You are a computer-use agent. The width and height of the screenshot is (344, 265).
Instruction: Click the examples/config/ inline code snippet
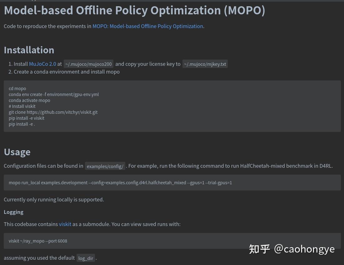[105, 166]
